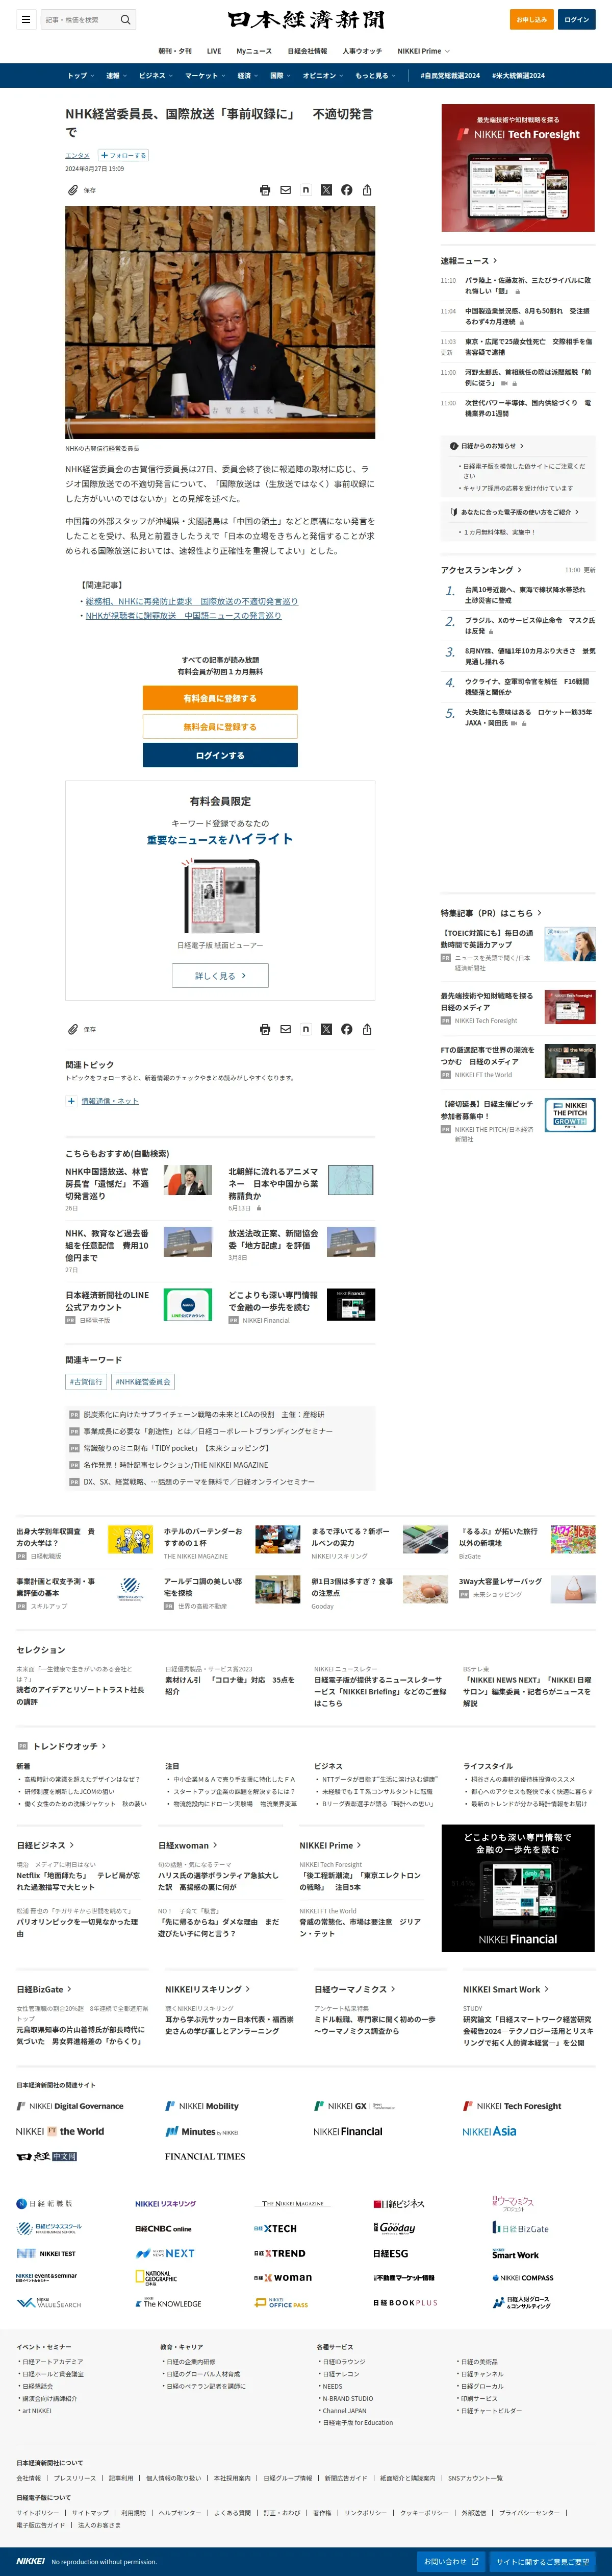Open the 日経xTECH logo link
Viewport: 612px width, 2576px height.
[x=274, y=2228]
